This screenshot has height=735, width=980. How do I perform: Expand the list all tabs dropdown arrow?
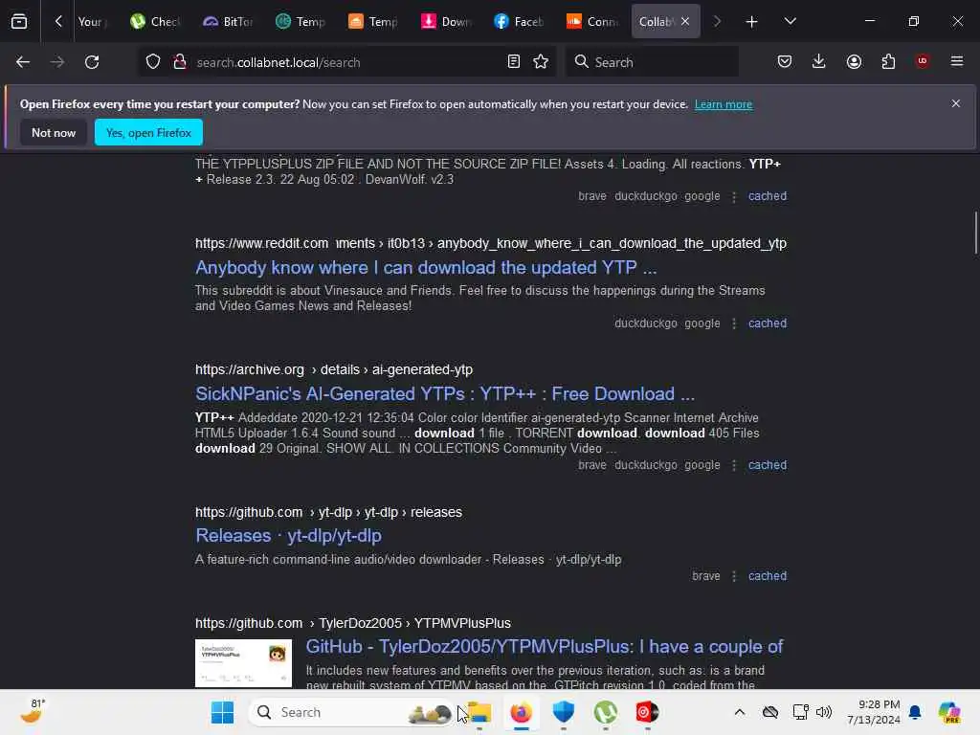pos(790,21)
